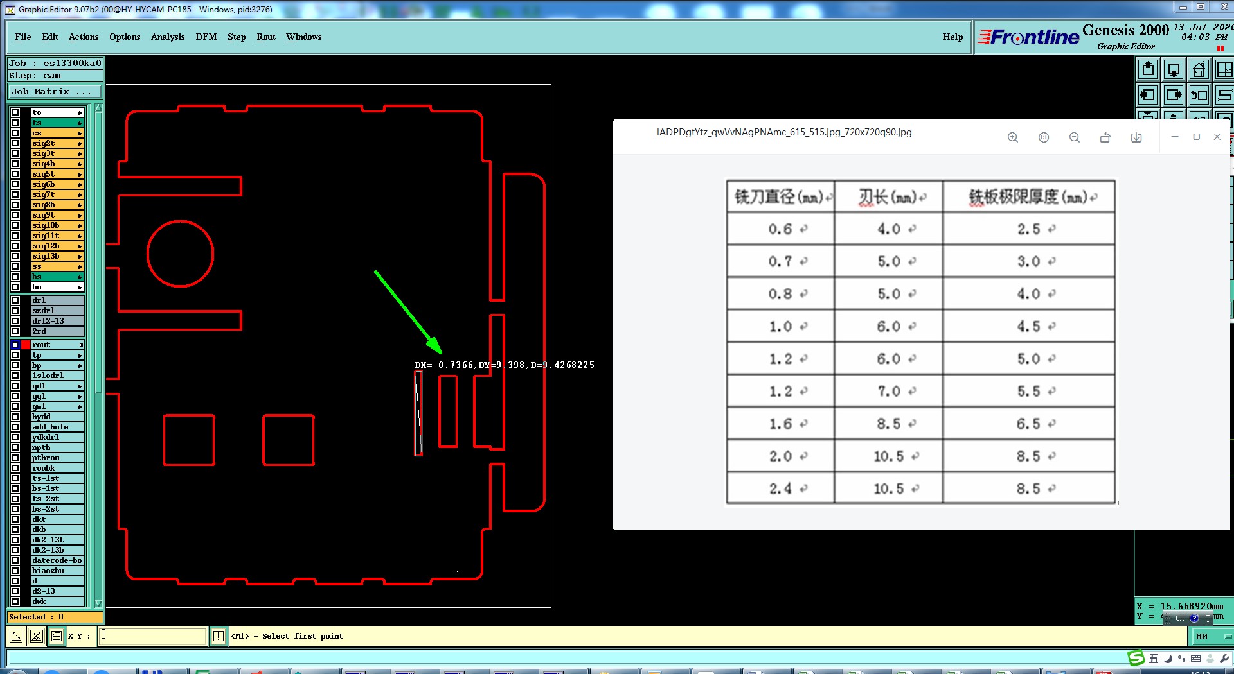Open the Help menu

click(953, 37)
